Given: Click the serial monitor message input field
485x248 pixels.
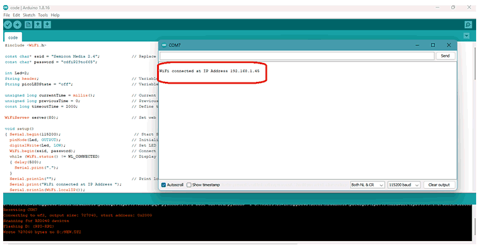Looking at the screenshot, I should (297, 56).
